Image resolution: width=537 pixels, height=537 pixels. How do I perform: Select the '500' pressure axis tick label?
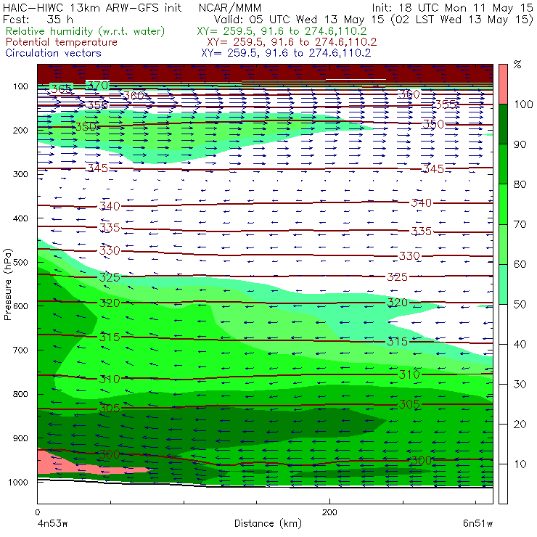[x=20, y=262]
